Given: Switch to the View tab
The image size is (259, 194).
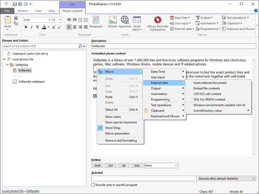Looking at the screenshot, I should 38,11.
